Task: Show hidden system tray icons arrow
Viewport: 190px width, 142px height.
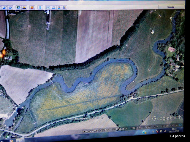Action: (x=149, y=132)
